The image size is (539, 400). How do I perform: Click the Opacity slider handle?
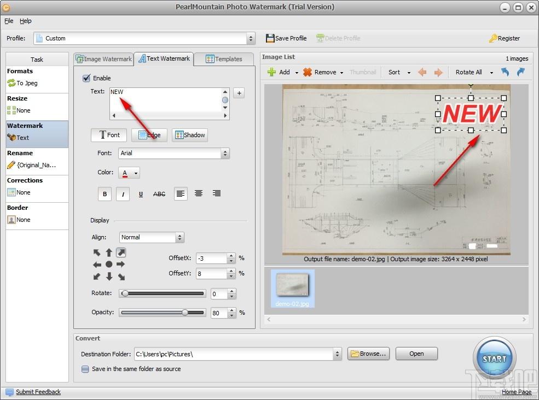click(185, 313)
